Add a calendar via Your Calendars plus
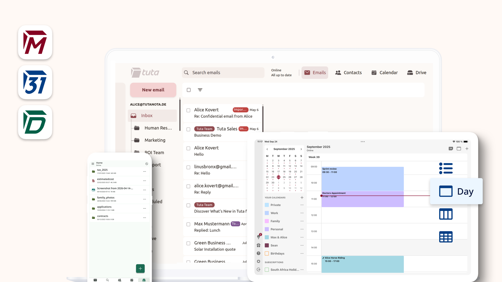The width and height of the screenshot is (502, 282). click(302, 197)
